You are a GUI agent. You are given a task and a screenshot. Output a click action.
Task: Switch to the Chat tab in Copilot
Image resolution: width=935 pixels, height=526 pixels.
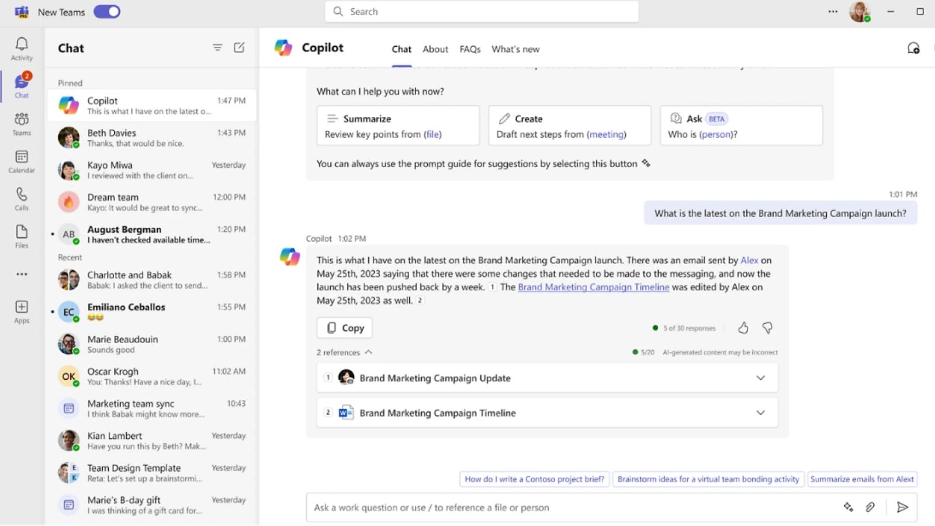pyautogui.click(x=401, y=49)
